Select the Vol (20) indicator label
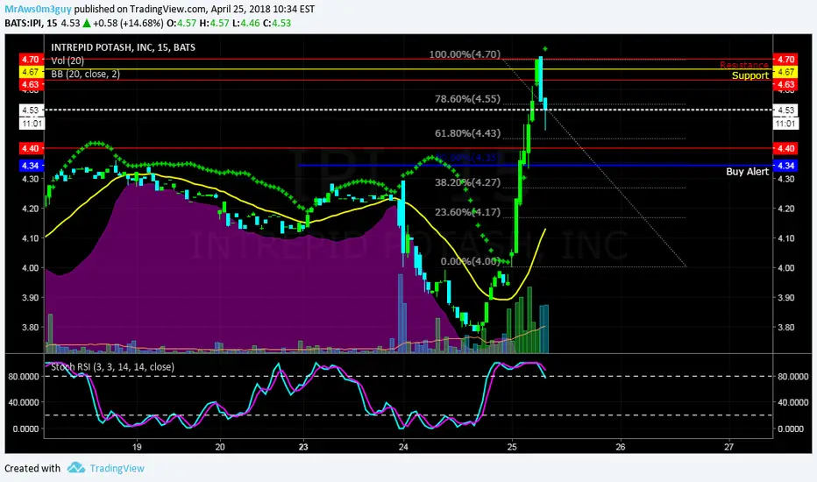 [x=67, y=60]
